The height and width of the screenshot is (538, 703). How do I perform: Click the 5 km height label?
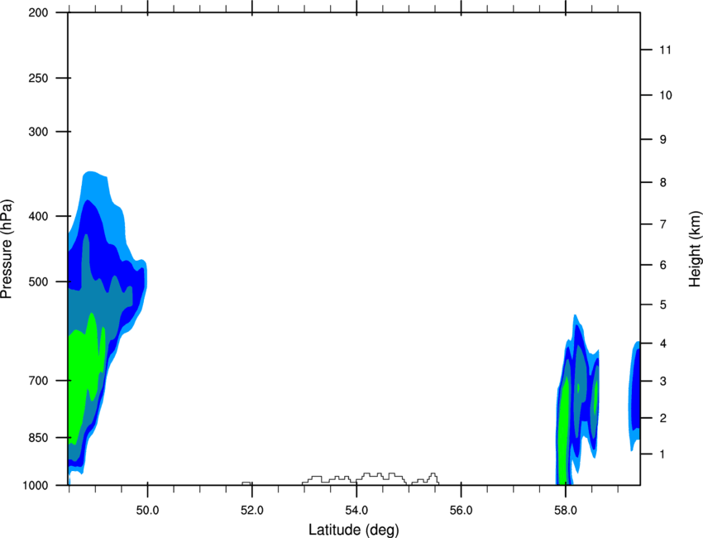tap(663, 305)
